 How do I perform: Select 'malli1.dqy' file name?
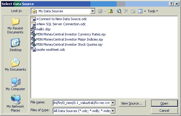pyautogui.click(x=43, y=29)
